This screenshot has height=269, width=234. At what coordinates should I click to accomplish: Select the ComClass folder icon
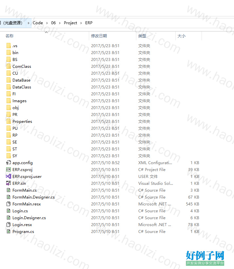(9, 67)
